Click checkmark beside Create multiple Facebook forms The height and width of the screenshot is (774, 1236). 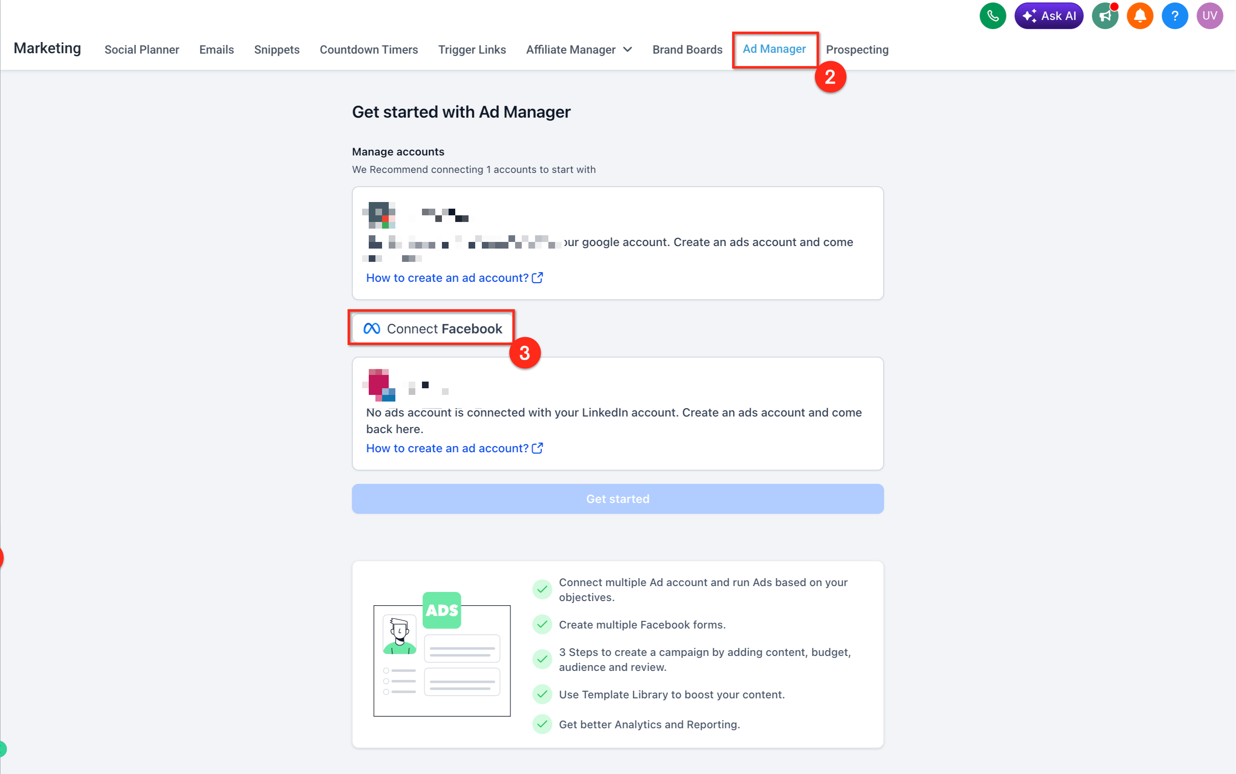(x=542, y=624)
